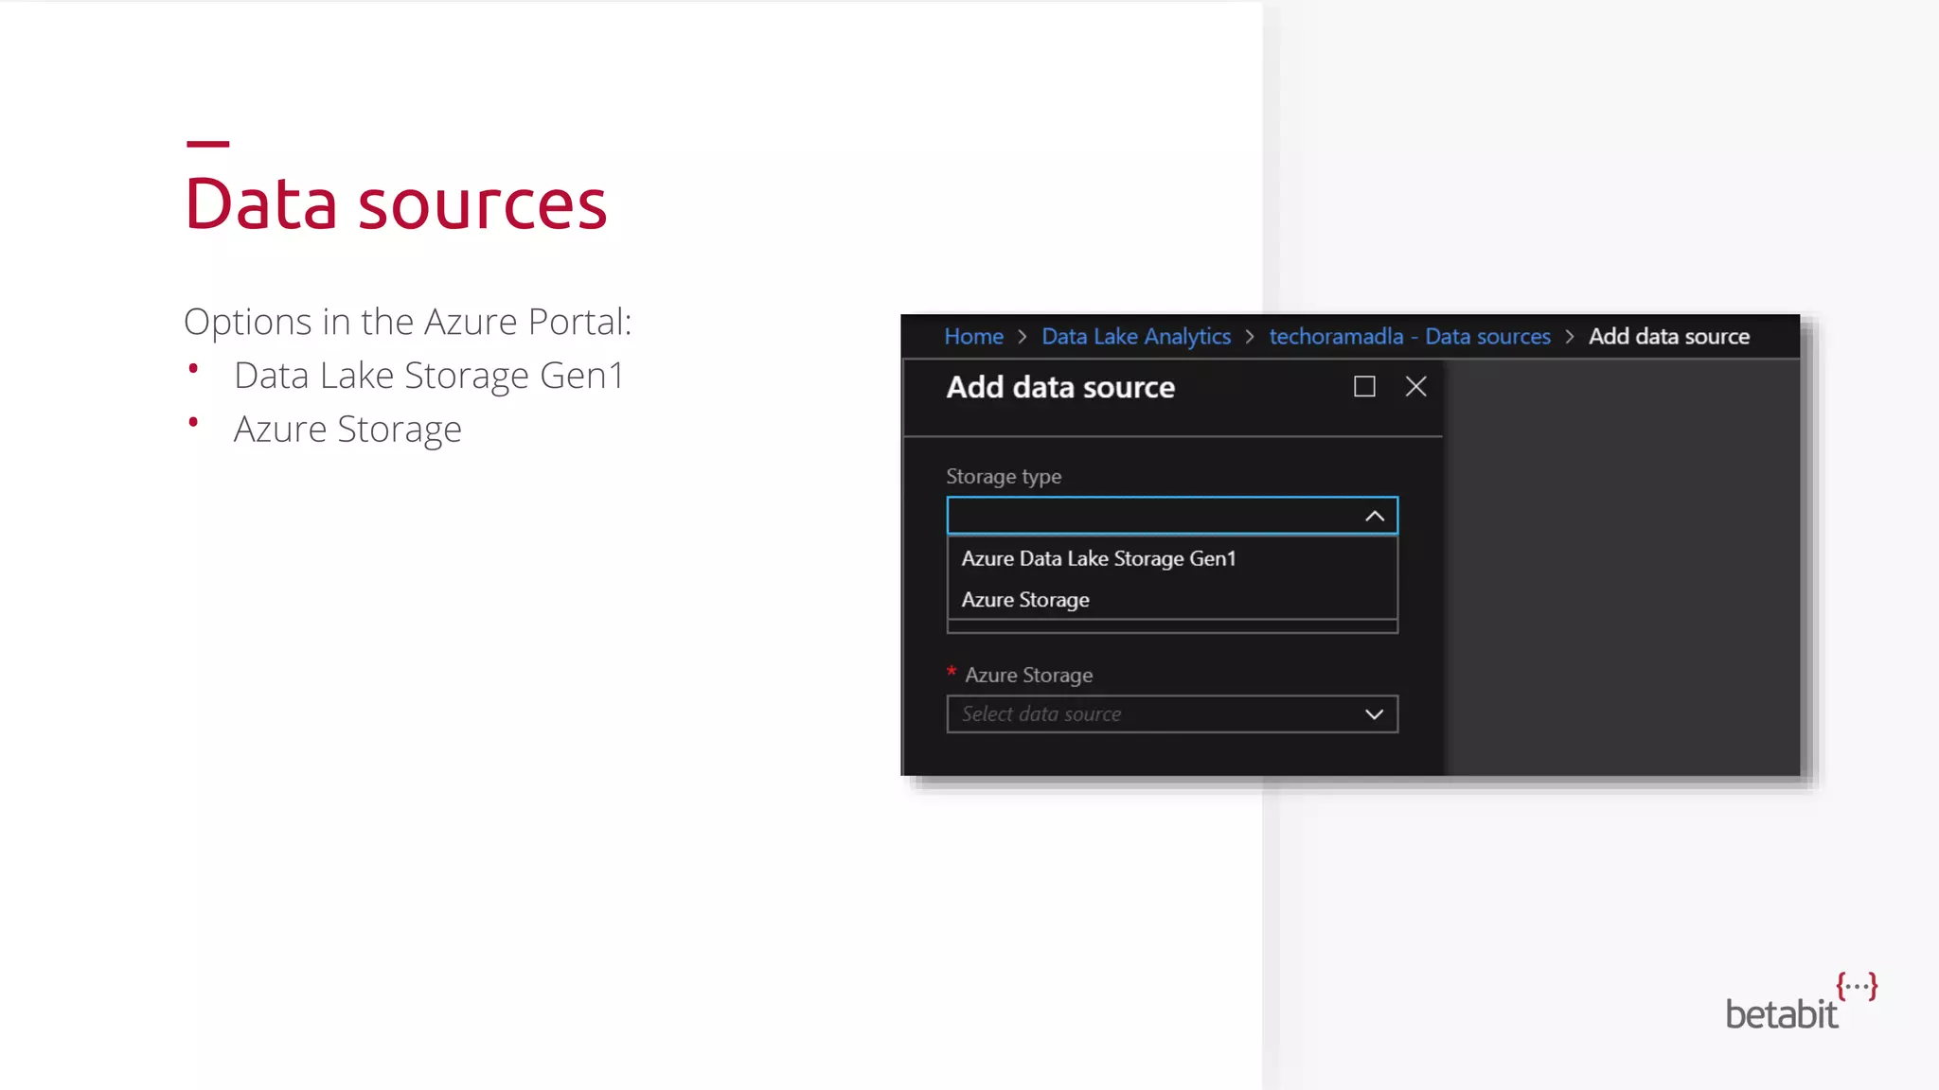Screen dimensions: 1939x1090
Task: Open the Select data source dropdown
Action: tap(1172, 714)
